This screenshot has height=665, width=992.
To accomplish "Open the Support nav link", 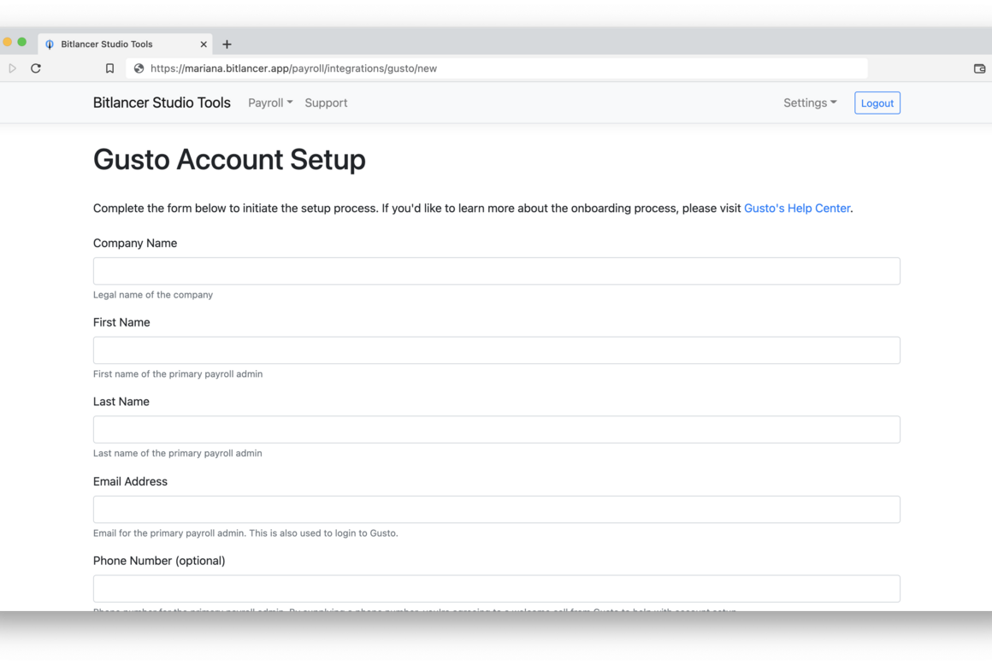I will tap(326, 103).
